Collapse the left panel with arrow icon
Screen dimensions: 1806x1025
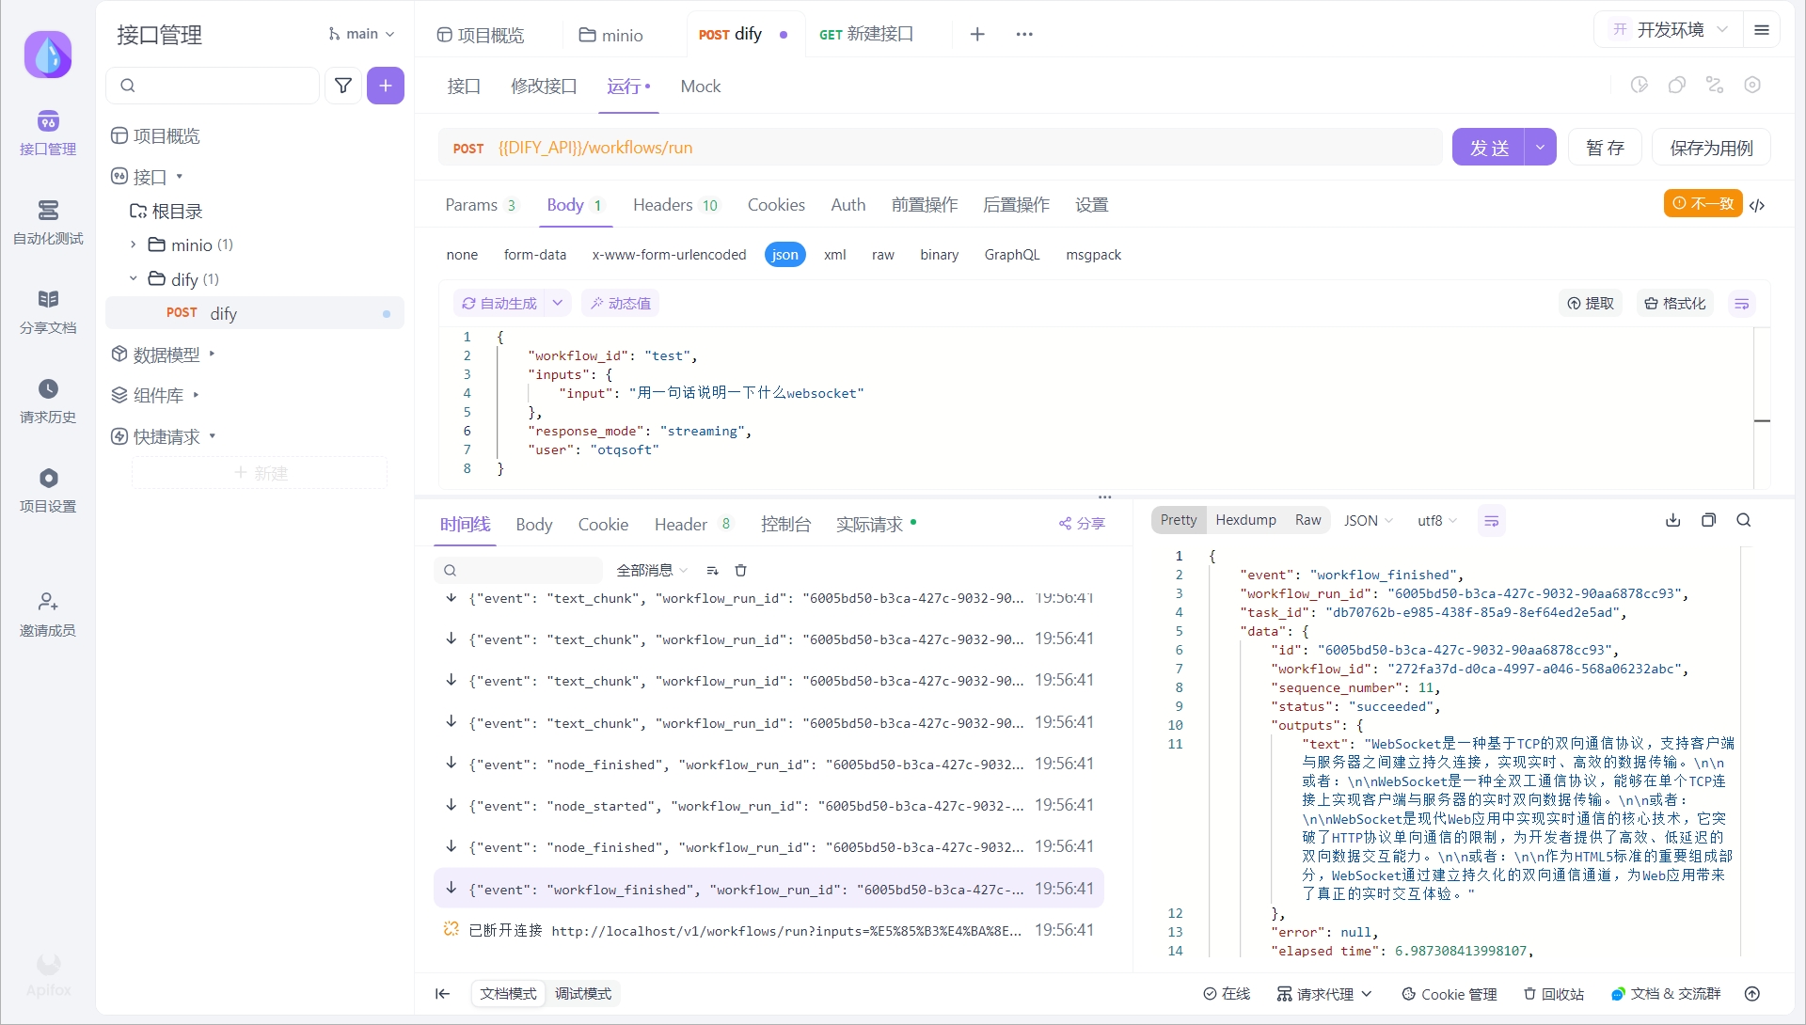(x=442, y=994)
